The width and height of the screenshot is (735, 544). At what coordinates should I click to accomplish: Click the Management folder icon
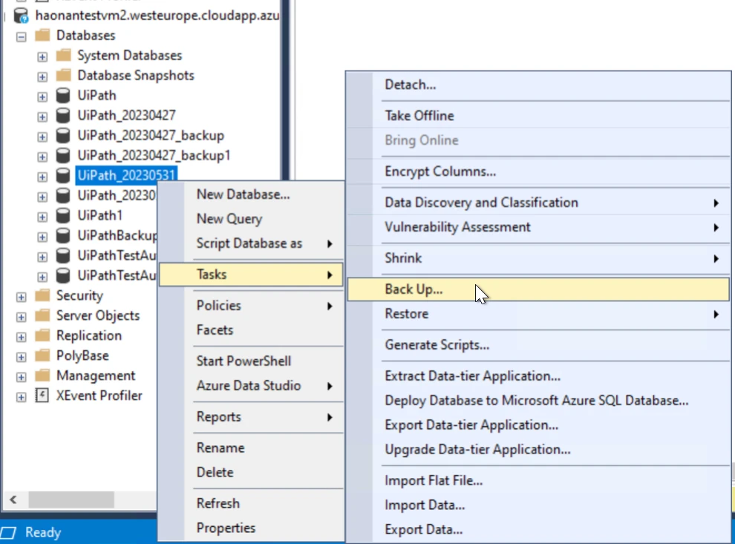click(x=42, y=376)
